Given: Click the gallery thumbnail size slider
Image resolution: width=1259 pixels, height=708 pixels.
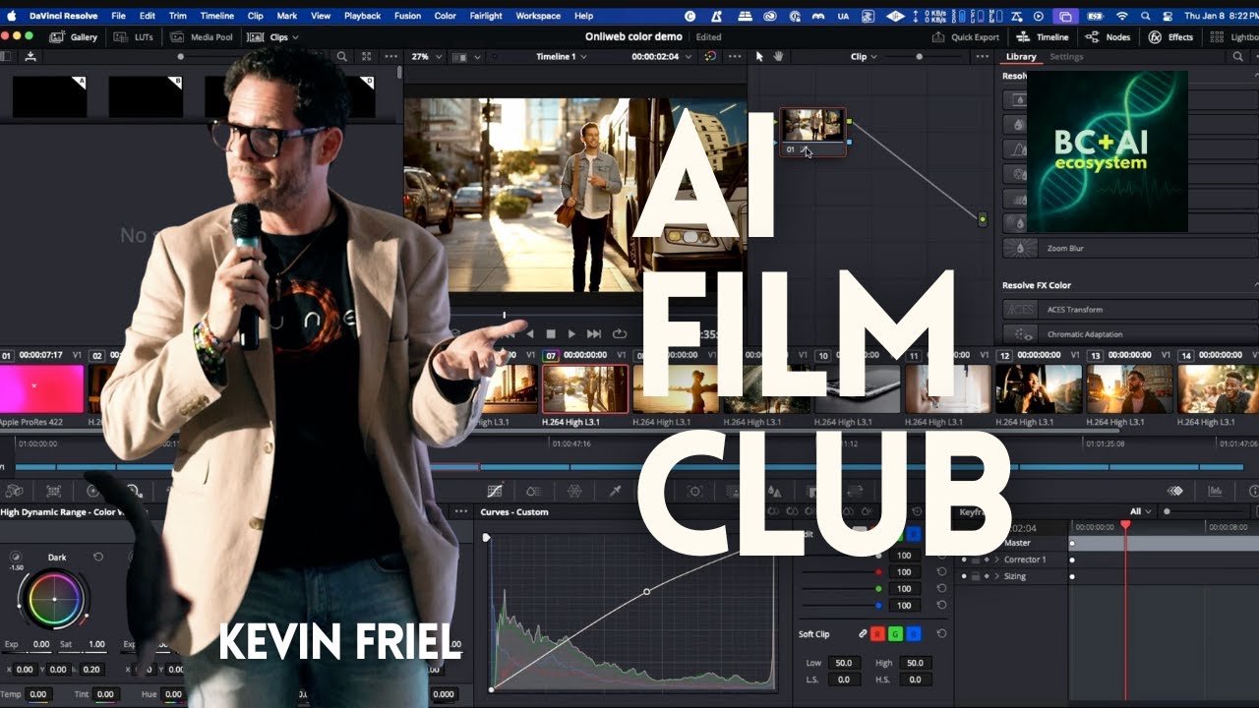Looking at the screenshot, I should coord(180,56).
